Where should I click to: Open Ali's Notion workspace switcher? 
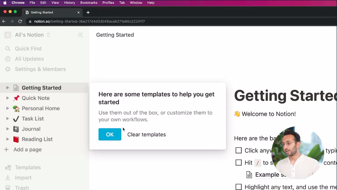coord(29,35)
